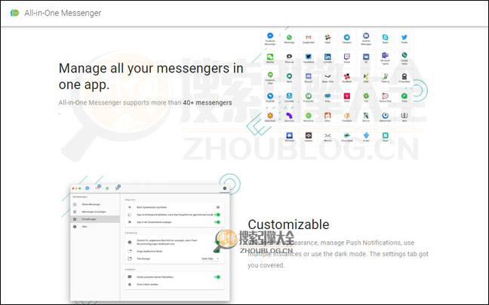Select the Microsoft Teams icon
The height and width of the screenshot is (305, 489).
[385, 56]
